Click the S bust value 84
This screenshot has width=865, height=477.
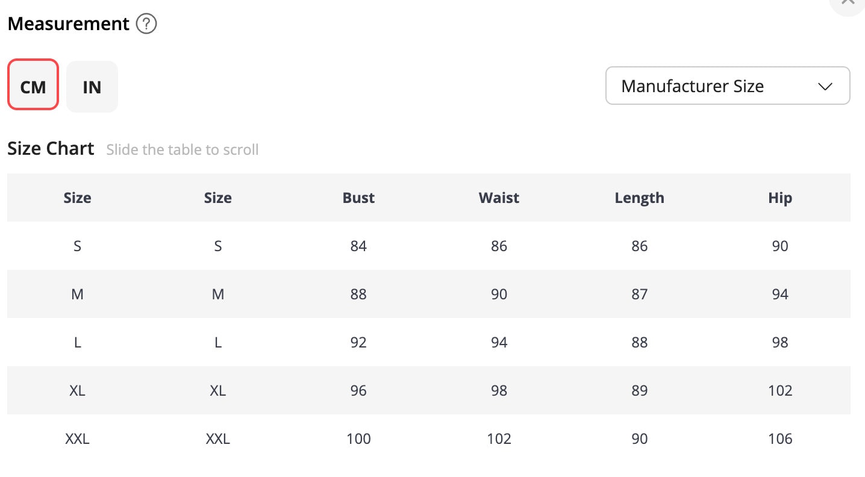(358, 246)
